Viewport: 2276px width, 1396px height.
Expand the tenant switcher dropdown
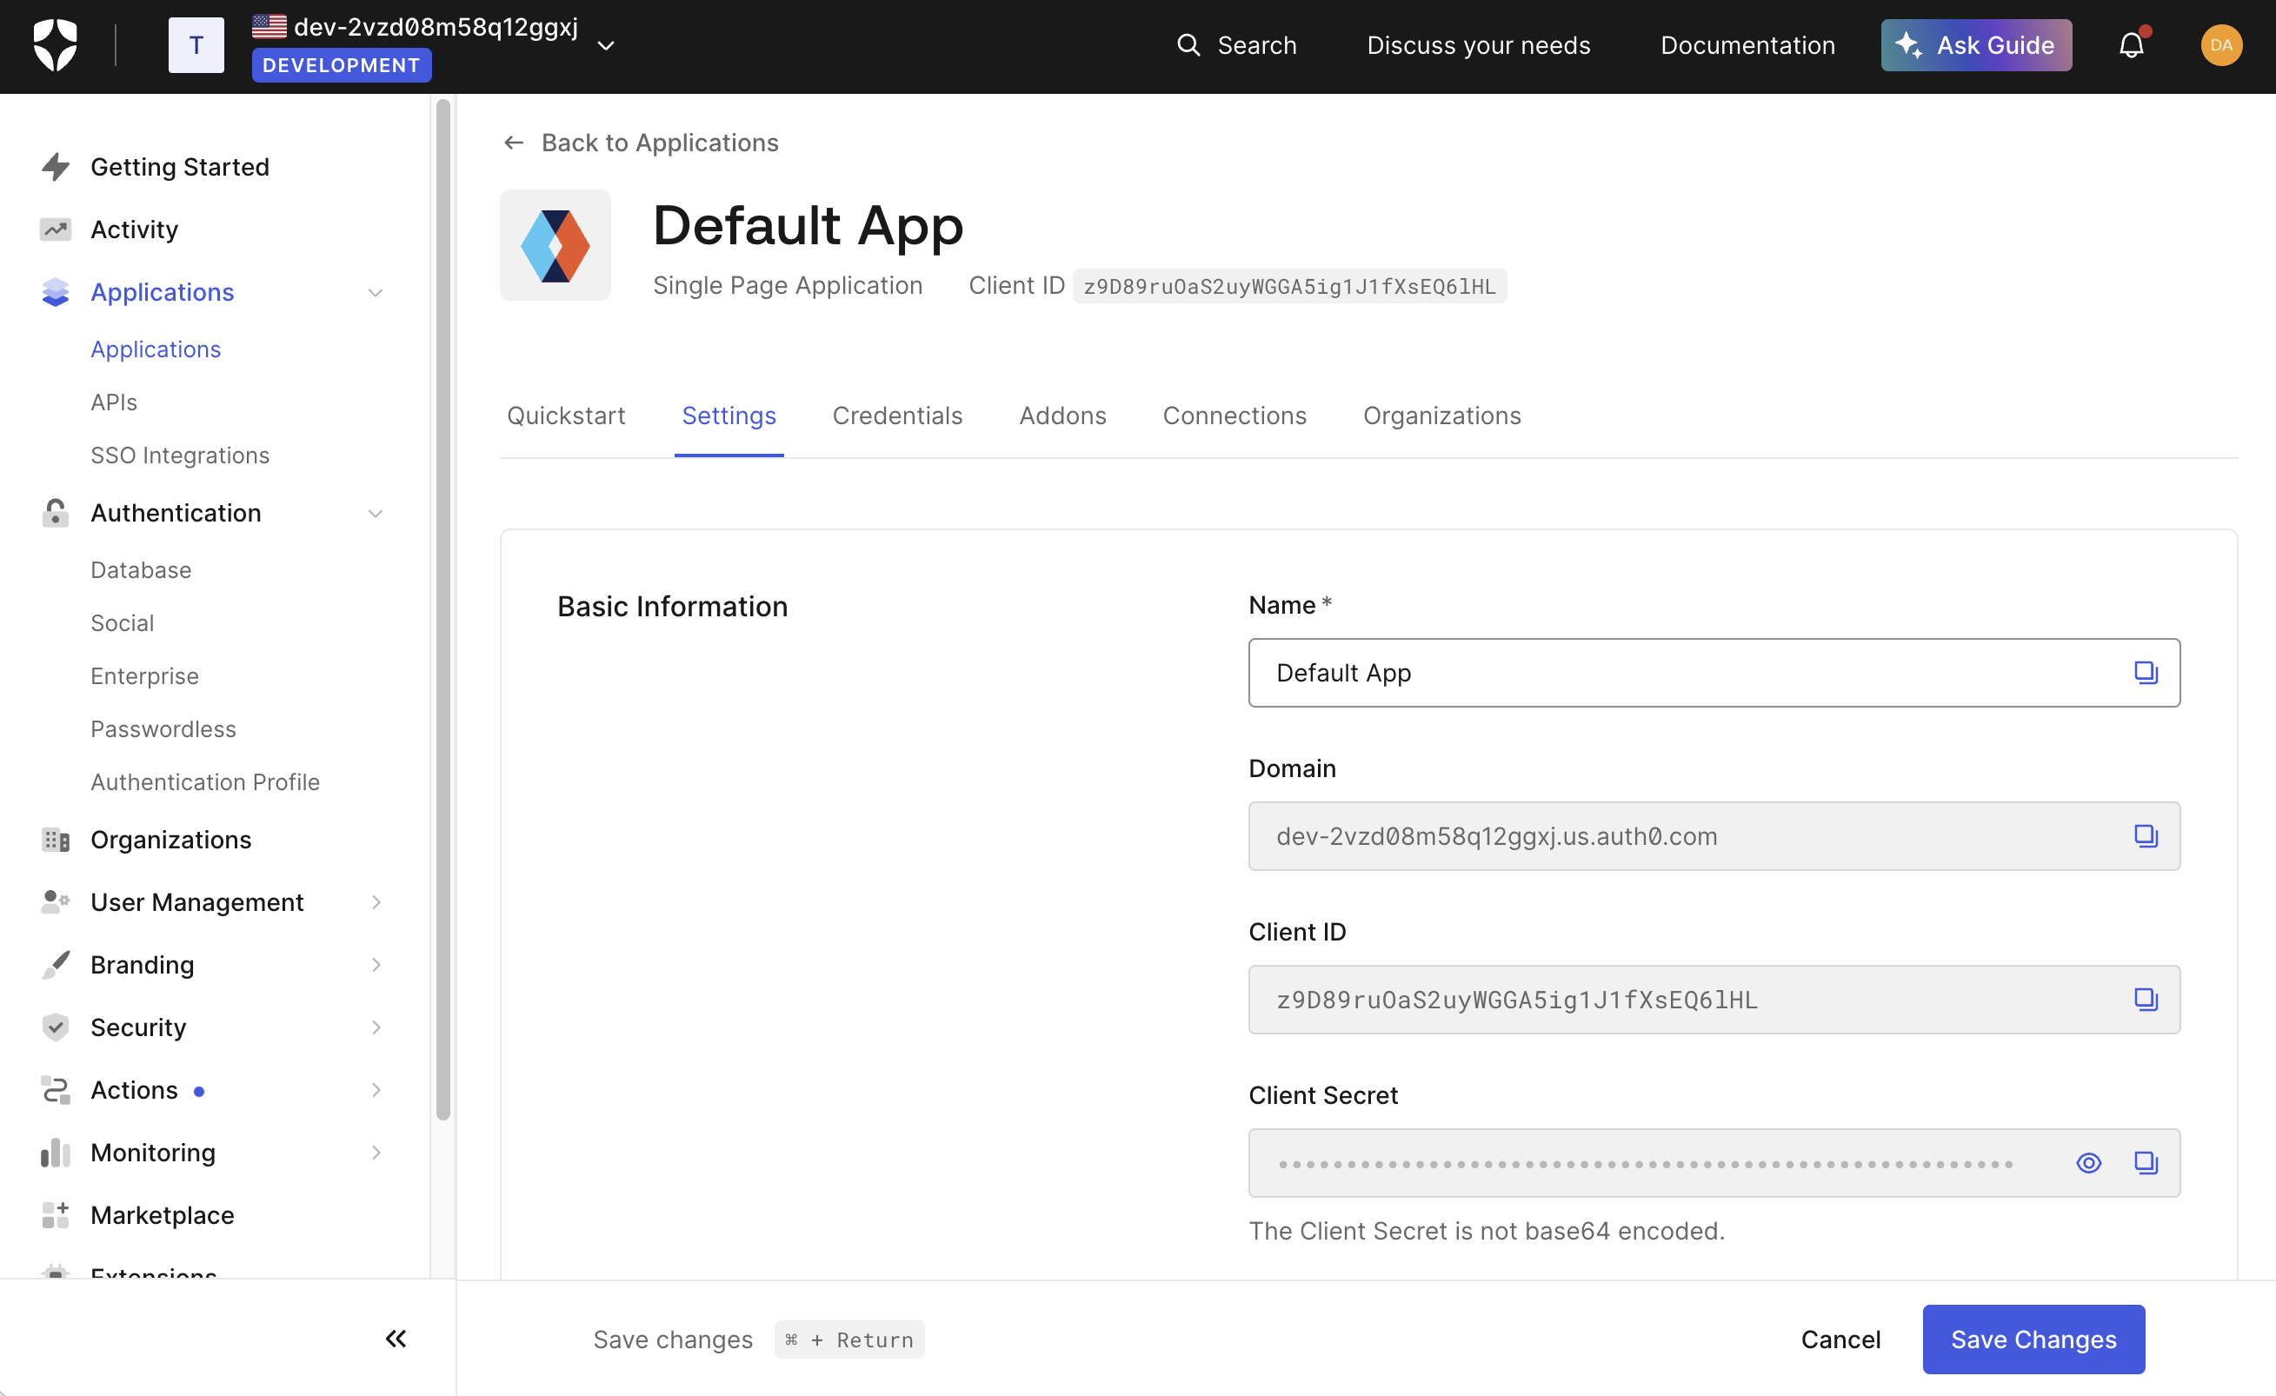click(606, 44)
